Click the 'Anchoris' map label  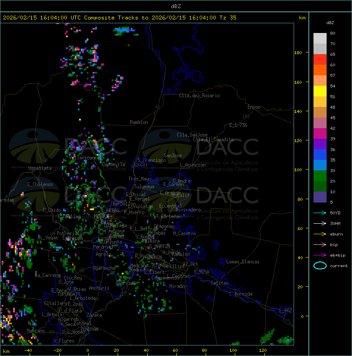pos(99,288)
